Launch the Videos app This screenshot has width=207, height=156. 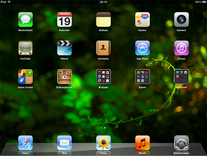[x=64, y=48]
